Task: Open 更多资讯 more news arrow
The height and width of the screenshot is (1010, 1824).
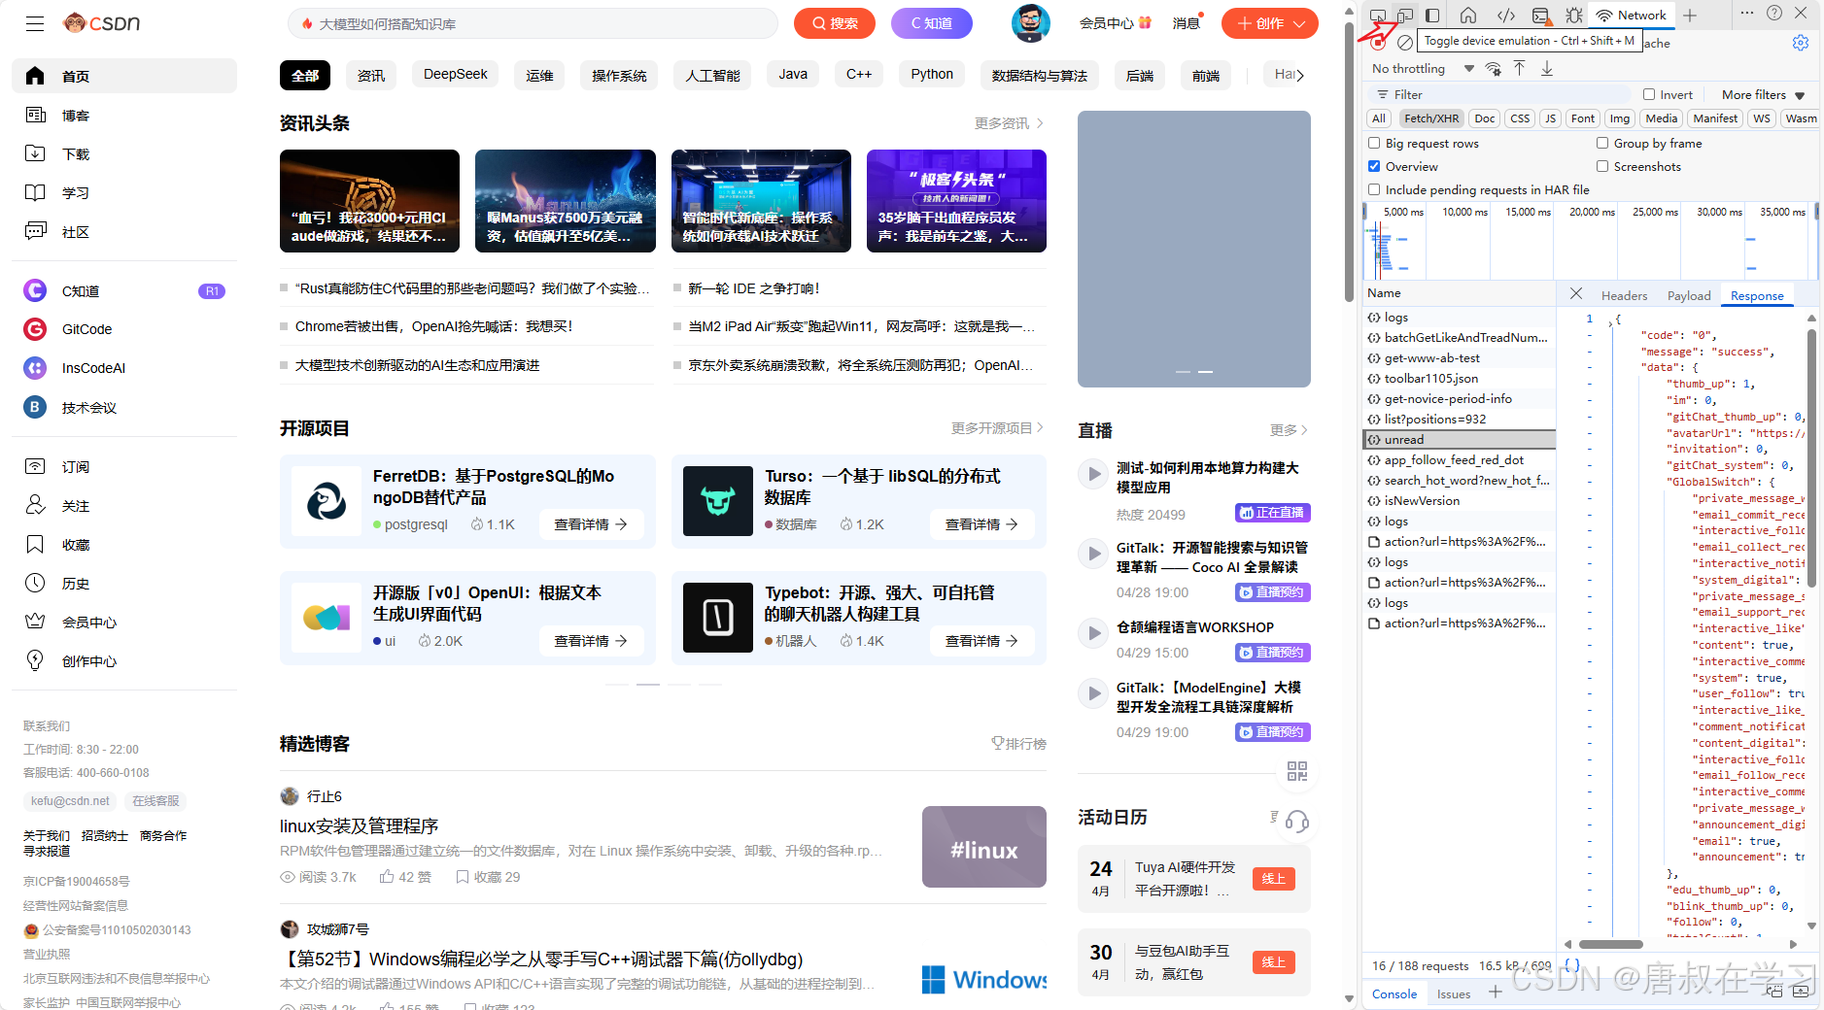Action: 1010,123
